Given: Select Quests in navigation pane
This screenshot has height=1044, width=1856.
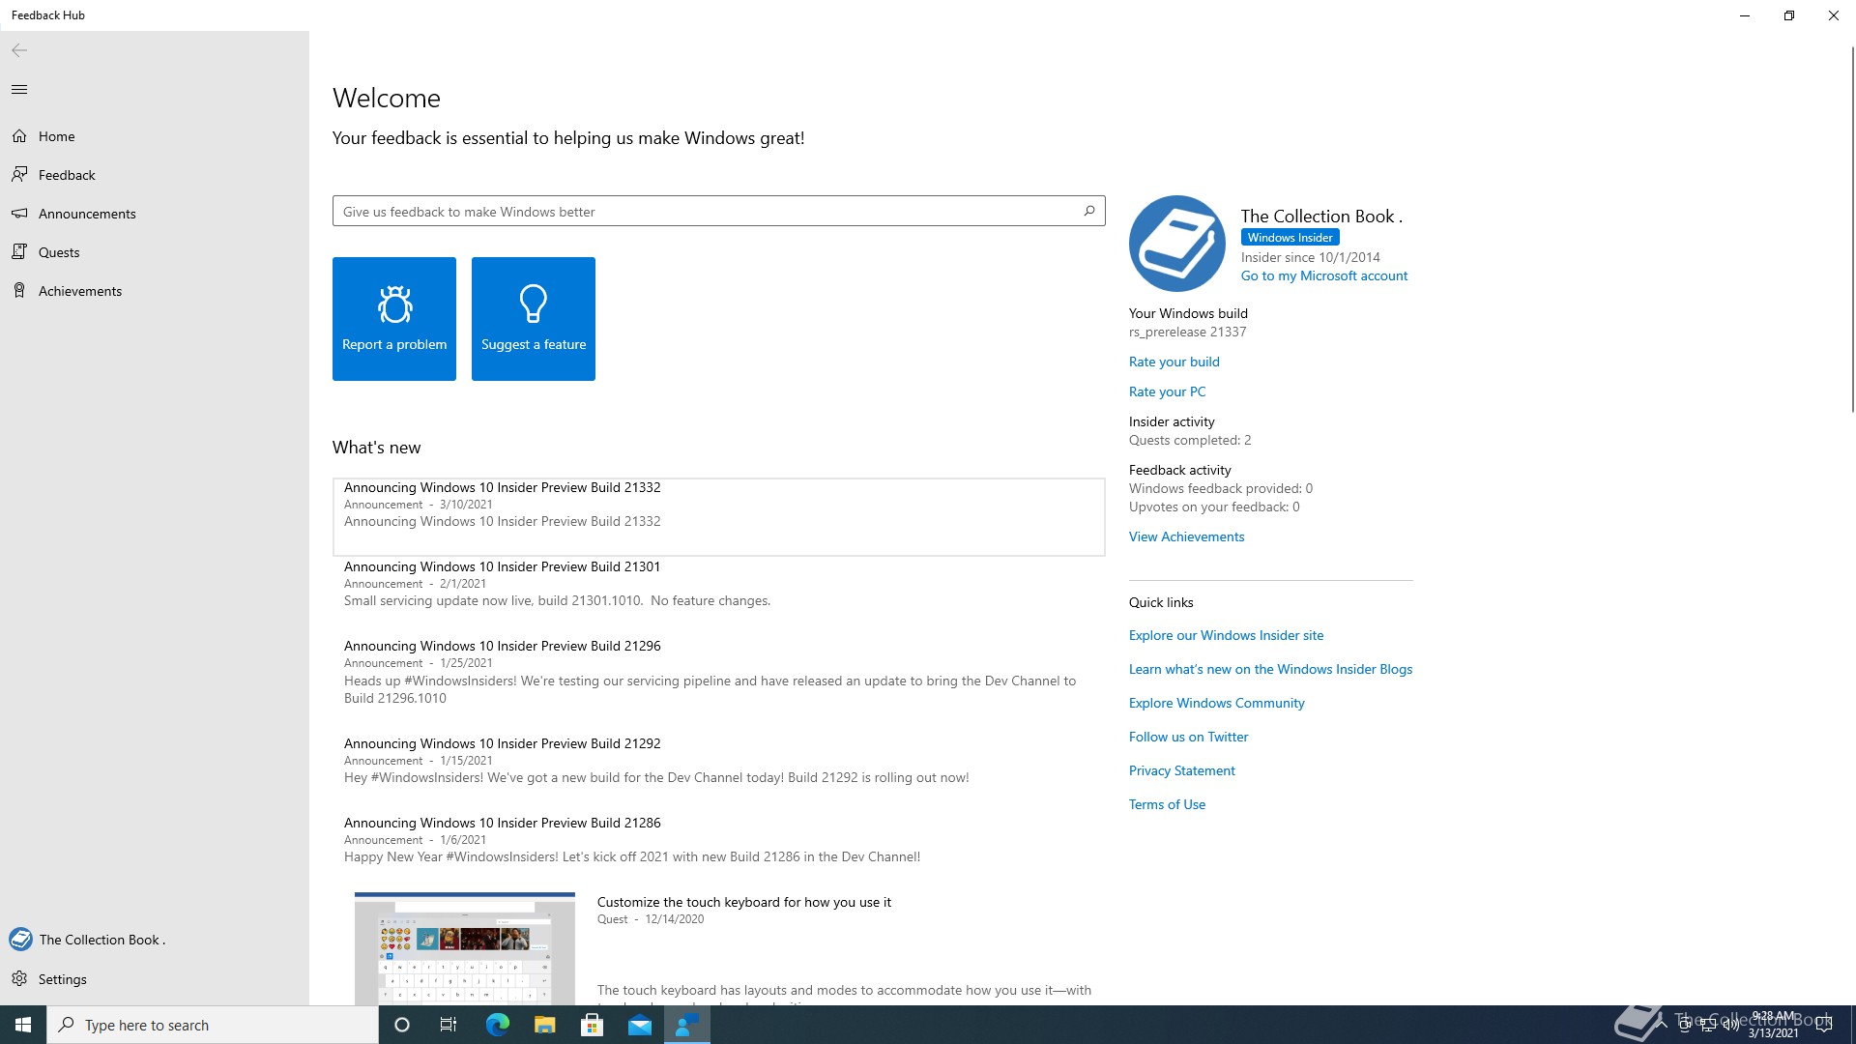Looking at the screenshot, I should pyautogui.click(x=59, y=252).
